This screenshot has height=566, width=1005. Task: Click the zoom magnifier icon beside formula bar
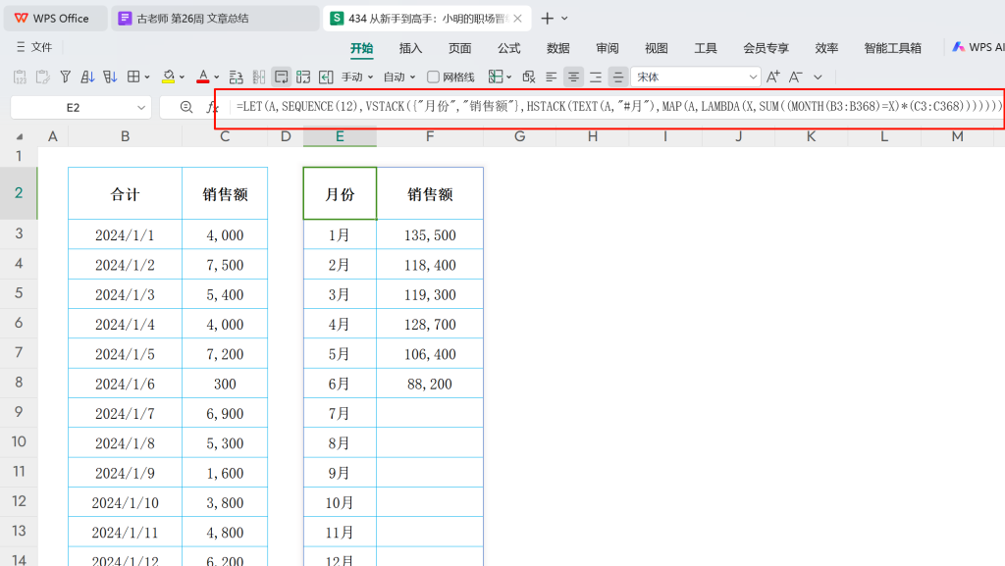point(185,107)
